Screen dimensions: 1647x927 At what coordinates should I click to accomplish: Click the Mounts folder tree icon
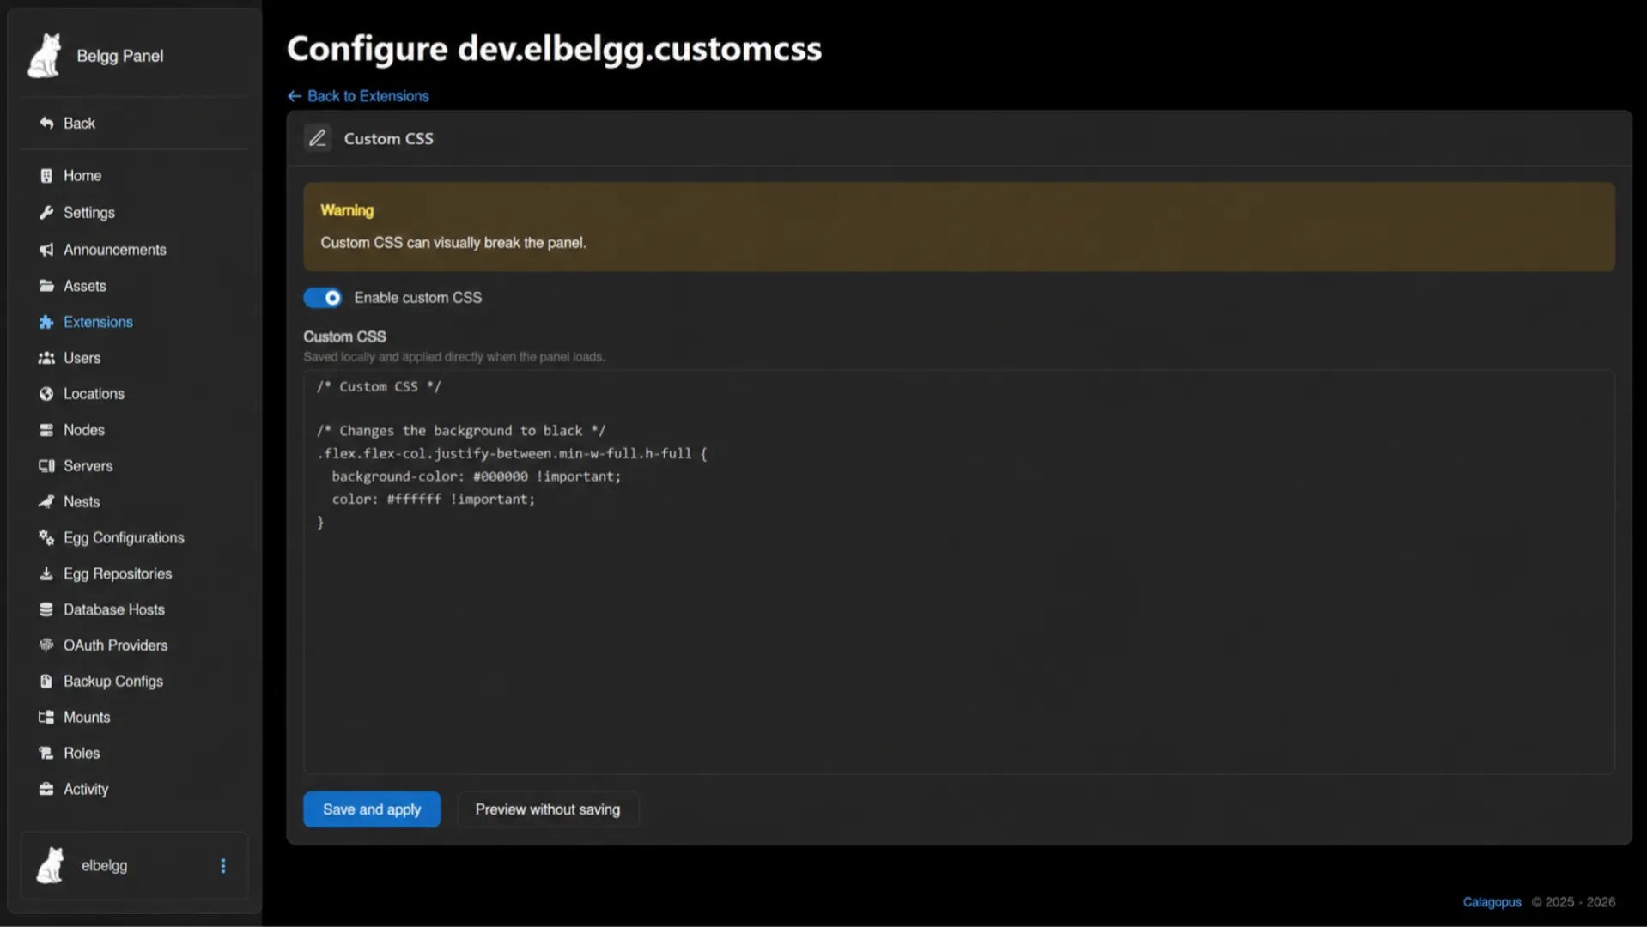click(x=46, y=718)
